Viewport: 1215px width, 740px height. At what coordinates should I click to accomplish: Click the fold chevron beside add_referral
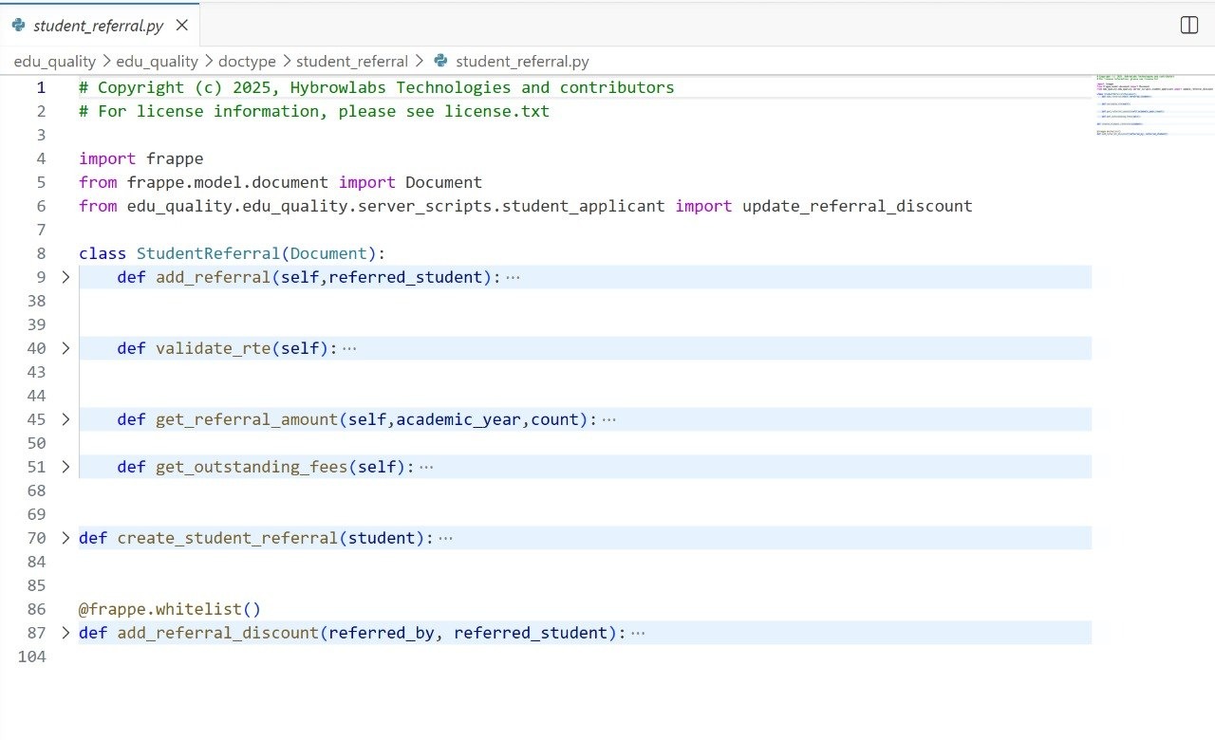pyautogui.click(x=65, y=277)
